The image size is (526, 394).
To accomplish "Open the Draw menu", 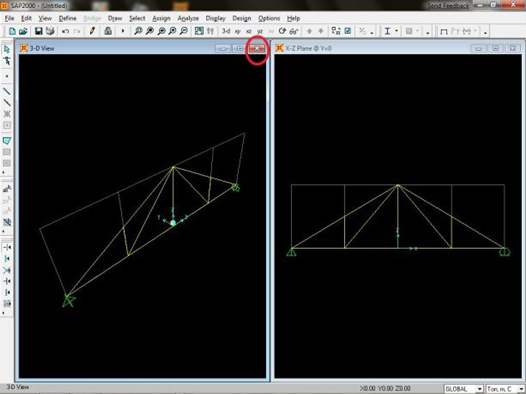I will 115,18.
